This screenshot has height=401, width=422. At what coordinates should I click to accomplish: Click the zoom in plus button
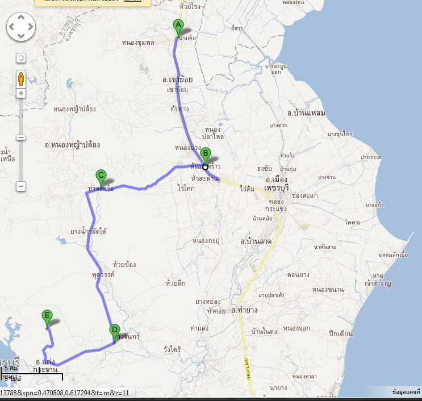21,93
